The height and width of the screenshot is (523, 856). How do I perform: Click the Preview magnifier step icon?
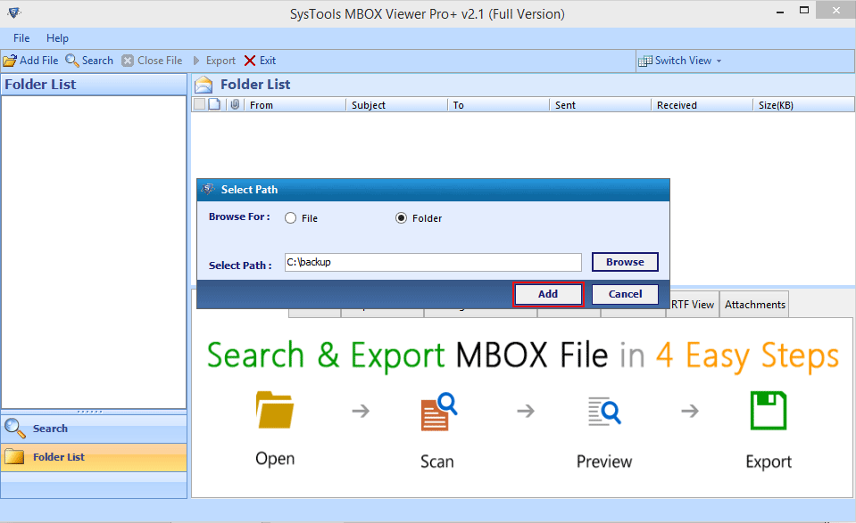pyautogui.click(x=604, y=412)
